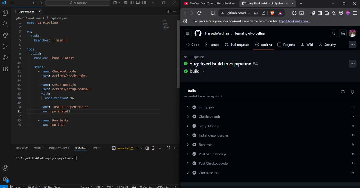Open the browser Extensions puzzle icon
This screenshot has width=360, height=188.
(294, 13)
